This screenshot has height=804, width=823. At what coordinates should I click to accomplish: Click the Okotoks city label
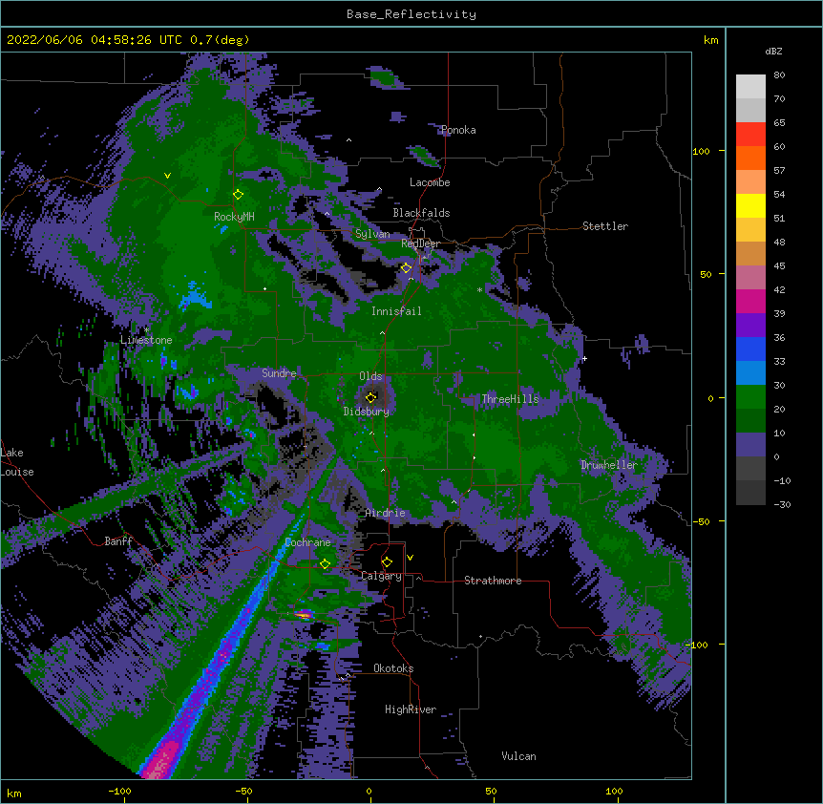393,668
